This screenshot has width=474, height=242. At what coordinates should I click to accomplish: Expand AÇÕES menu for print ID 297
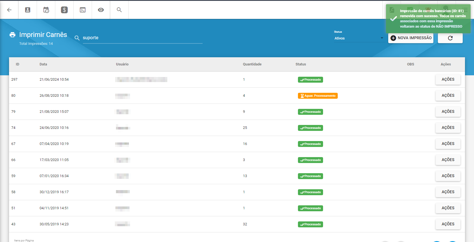tap(448, 80)
